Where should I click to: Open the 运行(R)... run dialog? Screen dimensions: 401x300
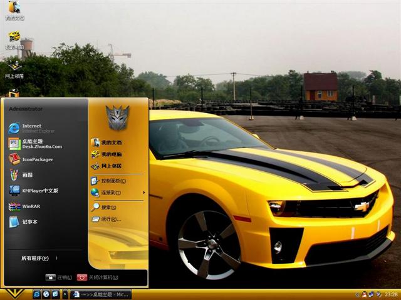[106, 219]
